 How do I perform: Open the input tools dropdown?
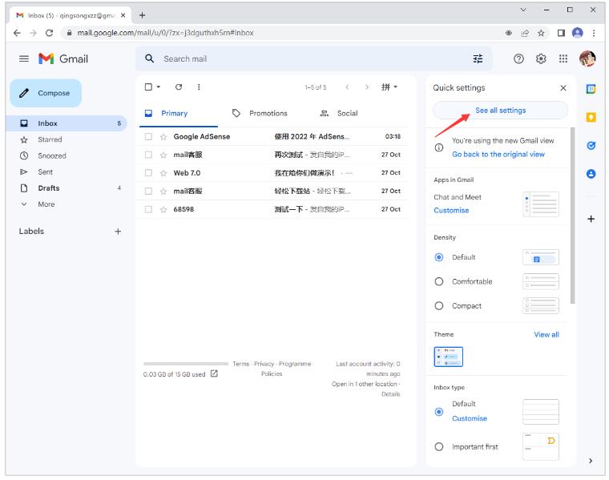(389, 87)
